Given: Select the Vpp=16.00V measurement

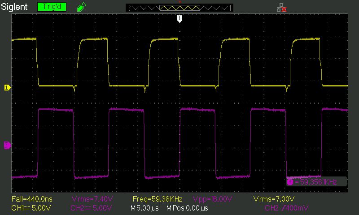Looking at the screenshot, I should [x=212, y=199].
